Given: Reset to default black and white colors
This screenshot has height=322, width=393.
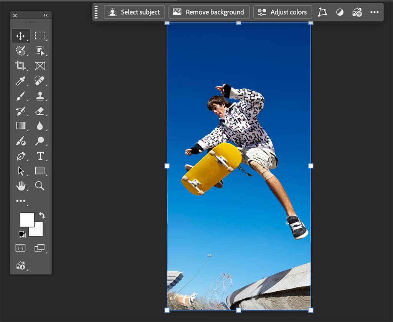Looking at the screenshot, I should (22, 234).
